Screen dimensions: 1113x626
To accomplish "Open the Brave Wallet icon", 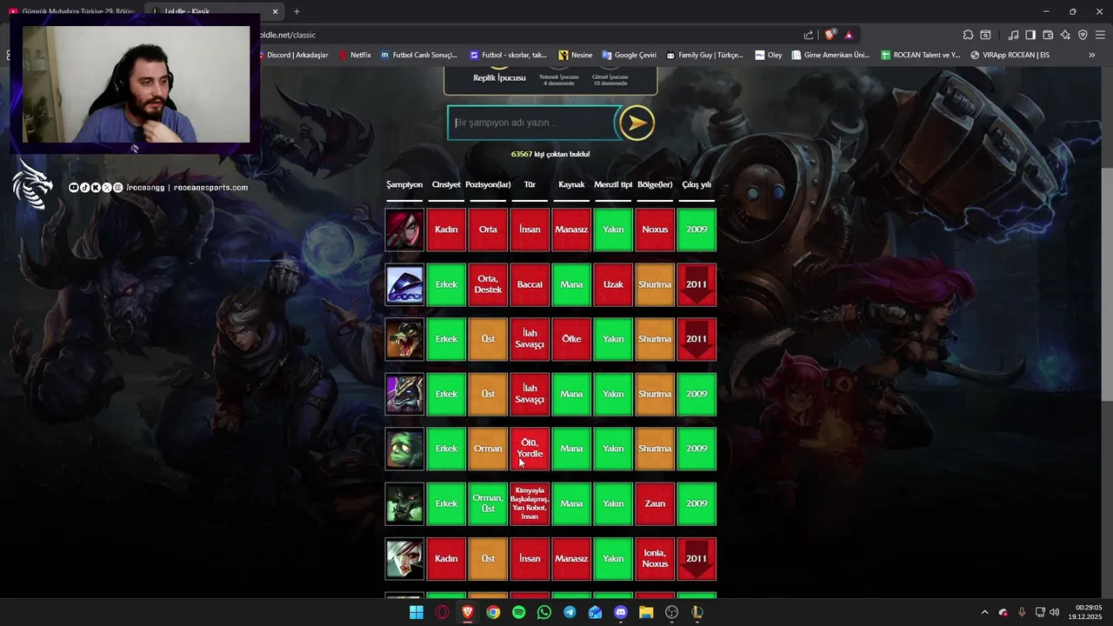I will tap(1048, 35).
